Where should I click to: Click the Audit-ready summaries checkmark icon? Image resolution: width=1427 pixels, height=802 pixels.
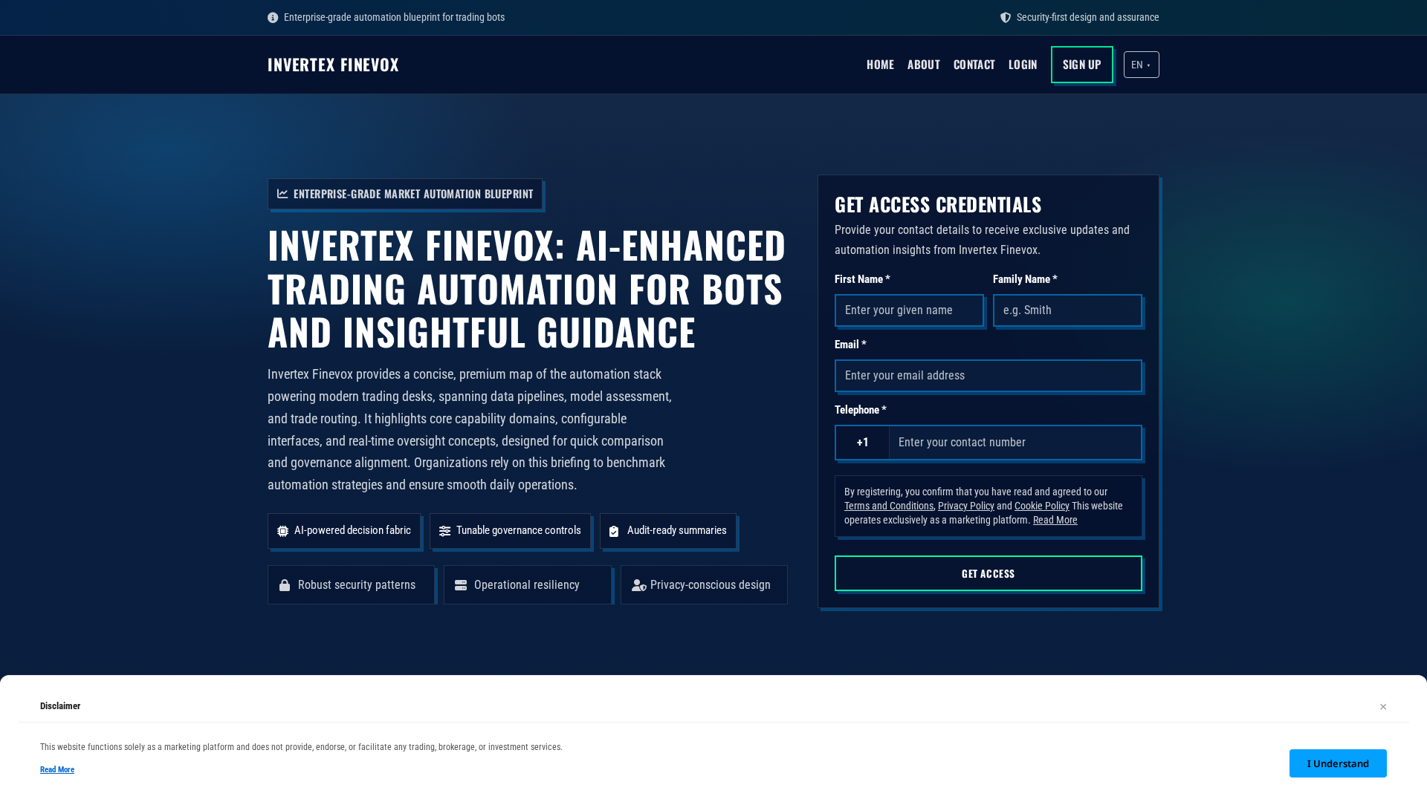(614, 530)
